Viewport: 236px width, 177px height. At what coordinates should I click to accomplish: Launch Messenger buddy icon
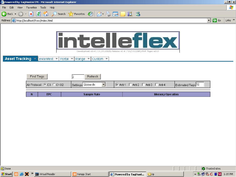point(138,14)
